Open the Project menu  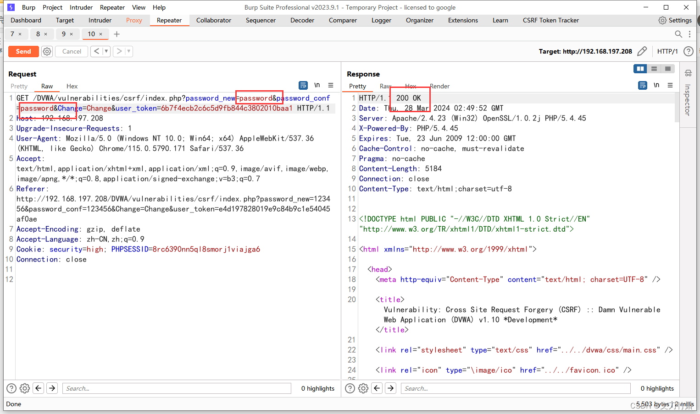52,7
